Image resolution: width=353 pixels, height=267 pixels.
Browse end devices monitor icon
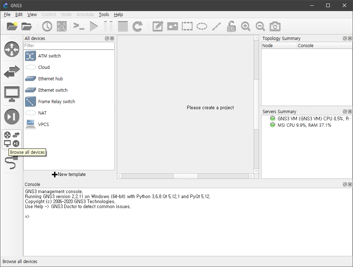click(12, 94)
